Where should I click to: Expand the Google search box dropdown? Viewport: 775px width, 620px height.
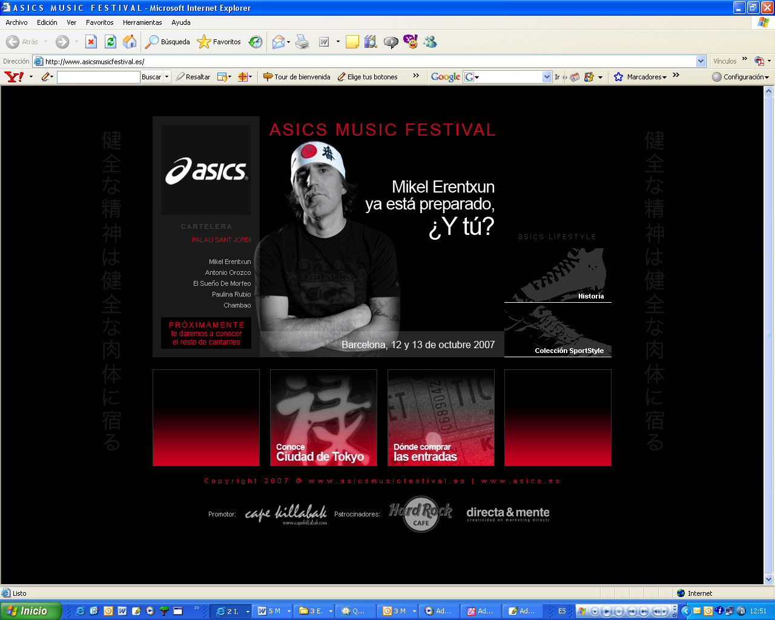(x=547, y=77)
